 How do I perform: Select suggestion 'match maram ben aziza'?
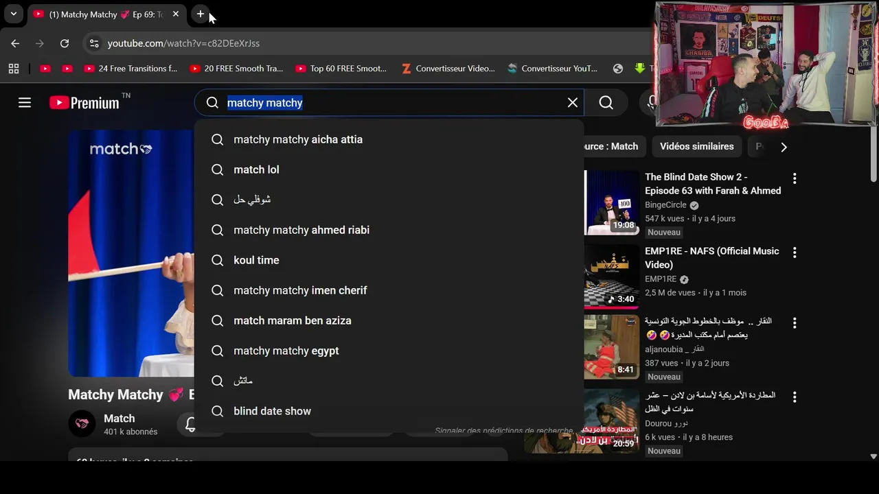pyautogui.click(x=389, y=320)
